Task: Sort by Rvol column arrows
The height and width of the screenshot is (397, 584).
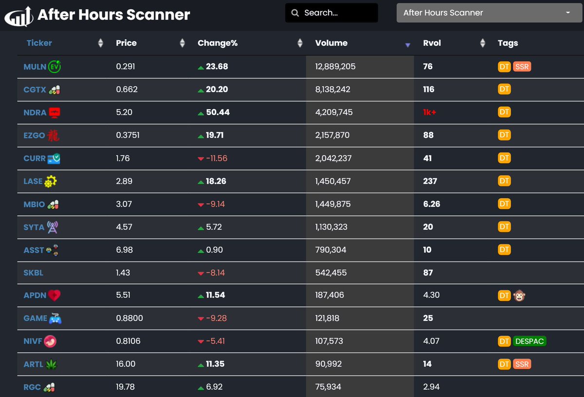Action: [x=483, y=43]
